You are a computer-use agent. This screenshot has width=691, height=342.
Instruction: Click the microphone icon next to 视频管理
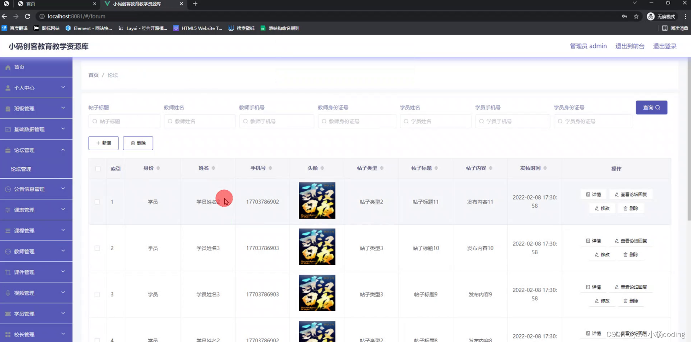(8, 293)
